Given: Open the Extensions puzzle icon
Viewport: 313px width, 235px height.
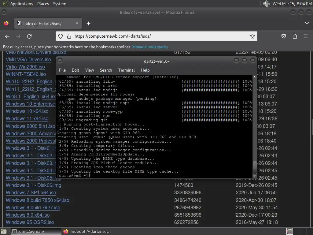Looking at the screenshot, I should pyautogui.click(x=295, y=36).
